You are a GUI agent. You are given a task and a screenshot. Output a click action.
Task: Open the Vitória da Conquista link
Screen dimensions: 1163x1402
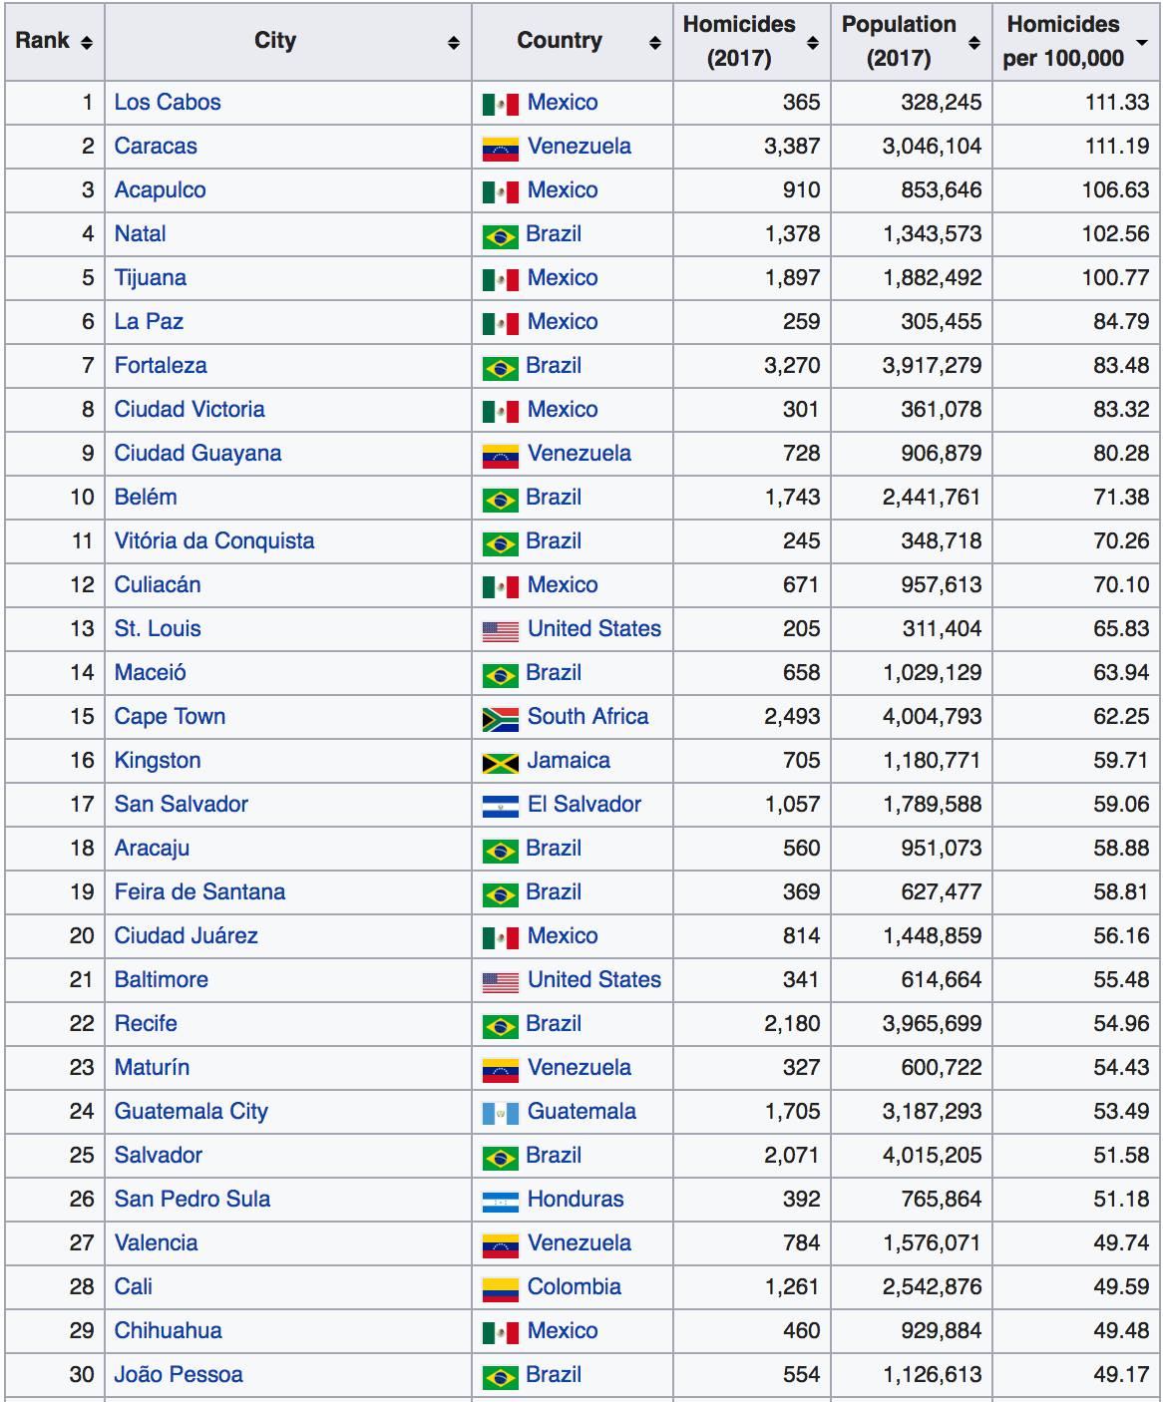click(213, 540)
